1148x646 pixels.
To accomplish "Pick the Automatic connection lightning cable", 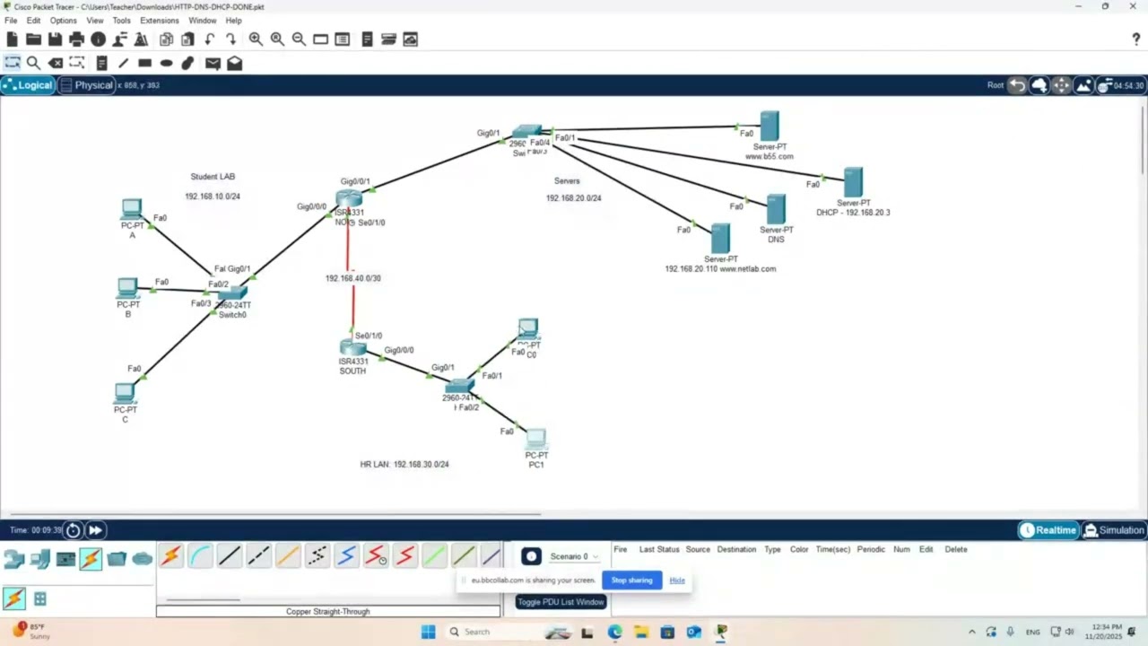I will [171, 556].
